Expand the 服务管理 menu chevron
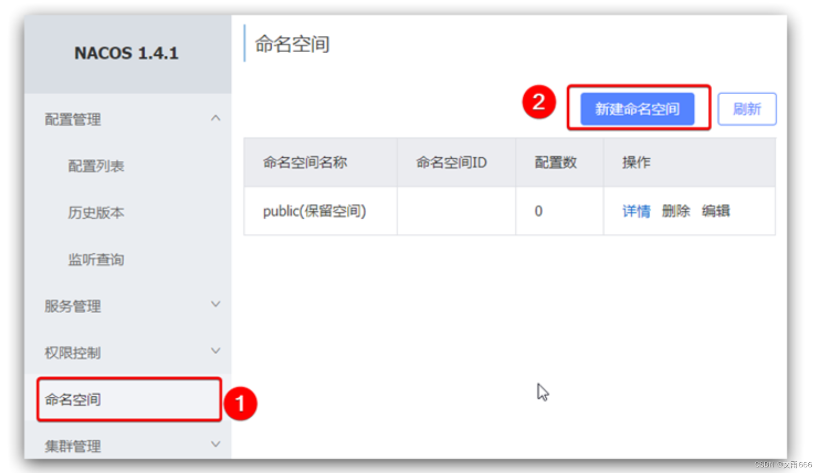The width and height of the screenshot is (820, 473). pos(216,304)
